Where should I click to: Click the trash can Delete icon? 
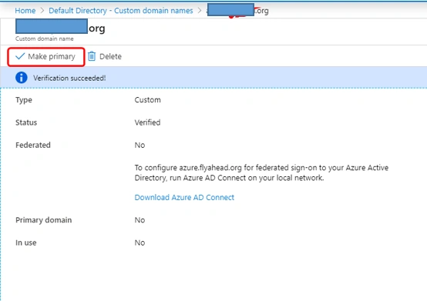[x=92, y=56]
